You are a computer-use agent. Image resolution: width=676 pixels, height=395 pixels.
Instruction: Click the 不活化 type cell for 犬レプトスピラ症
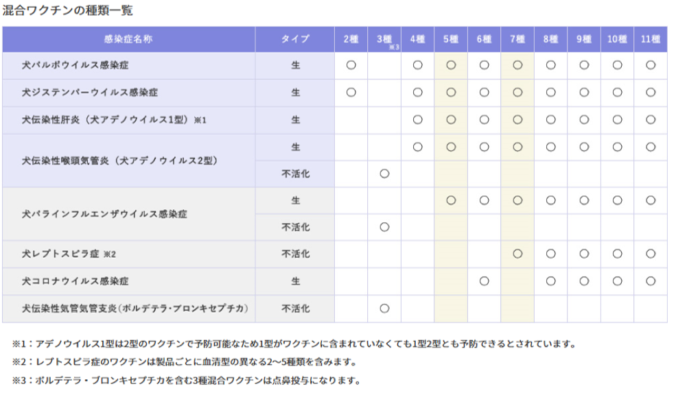[295, 254]
